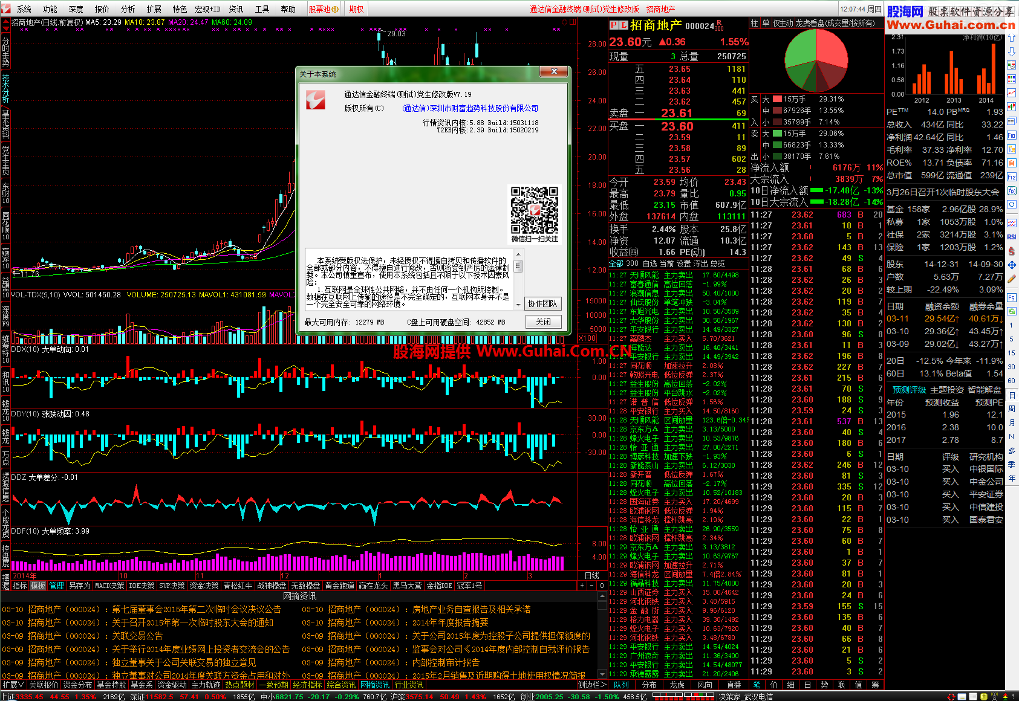Click the red L icon beside stock name
The height and width of the screenshot is (701, 1019).
click(623, 25)
